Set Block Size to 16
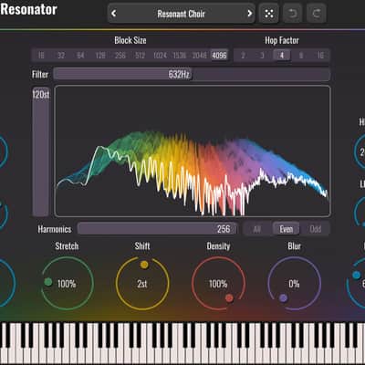This screenshot has height=365, width=365. (41, 56)
